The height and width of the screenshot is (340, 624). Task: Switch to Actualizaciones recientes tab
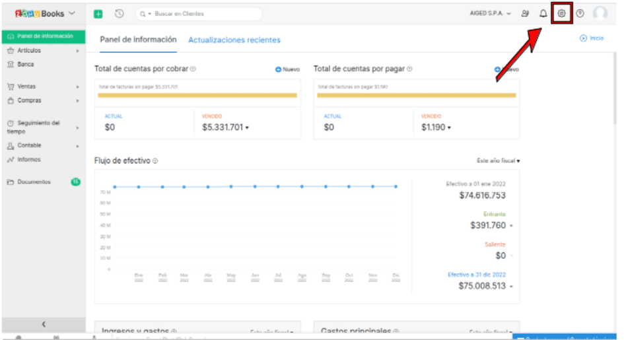[x=234, y=40]
